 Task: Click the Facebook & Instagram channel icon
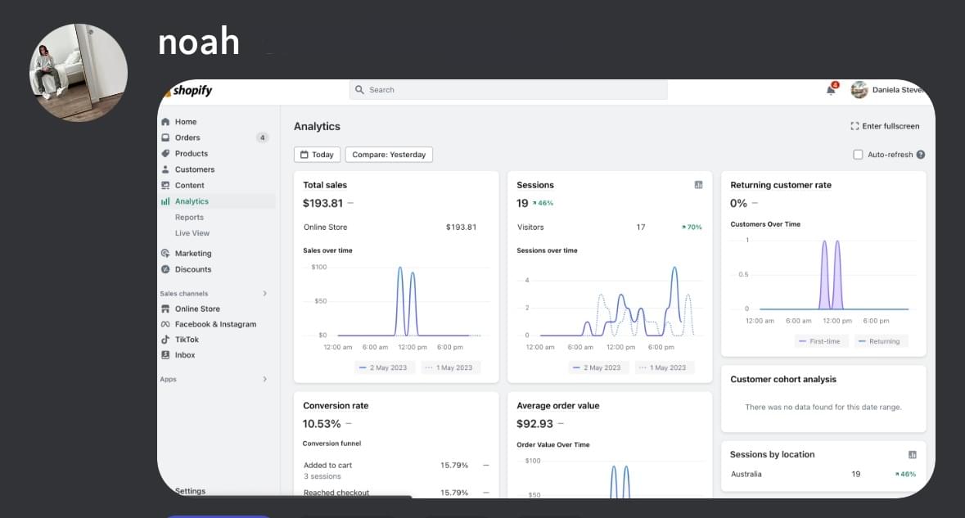point(165,324)
